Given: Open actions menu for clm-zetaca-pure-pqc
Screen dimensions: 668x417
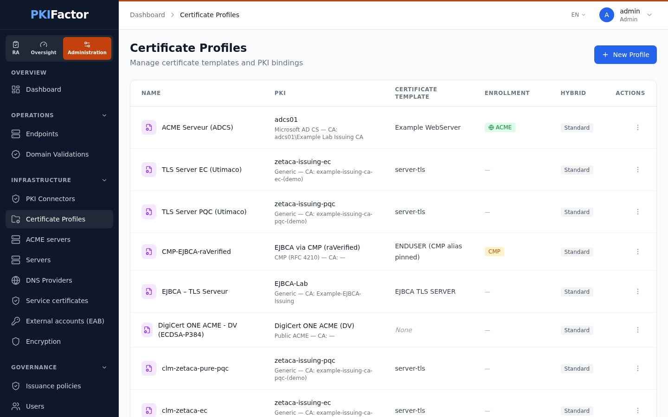Looking at the screenshot, I should tap(638, 368).
